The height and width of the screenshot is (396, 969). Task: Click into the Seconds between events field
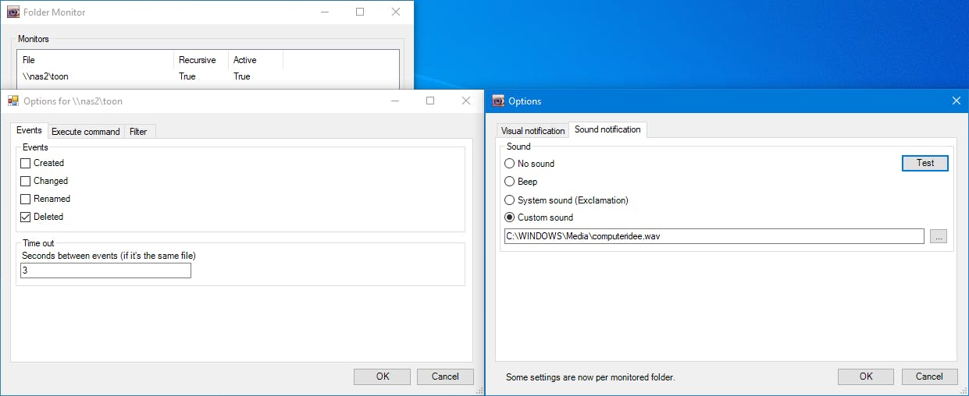point(105,270)
